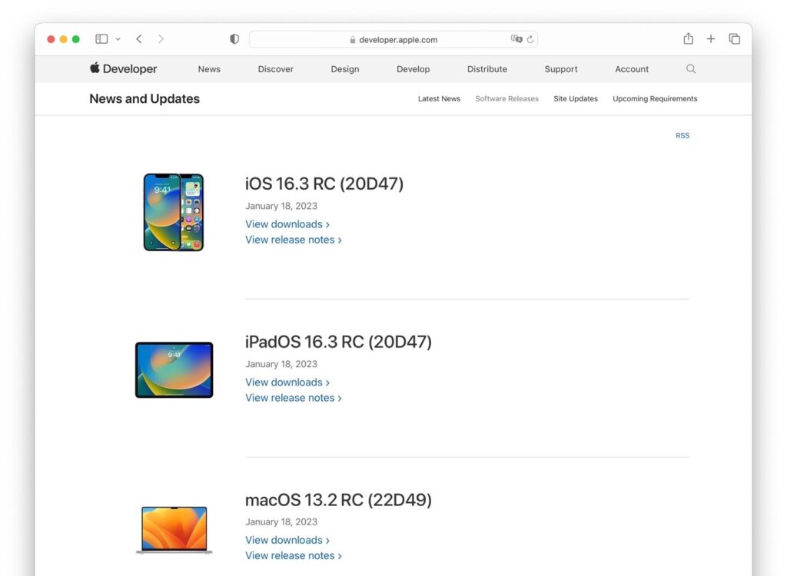Open the sidebar options dropdown chevron
787x576 pixels.
119,39
